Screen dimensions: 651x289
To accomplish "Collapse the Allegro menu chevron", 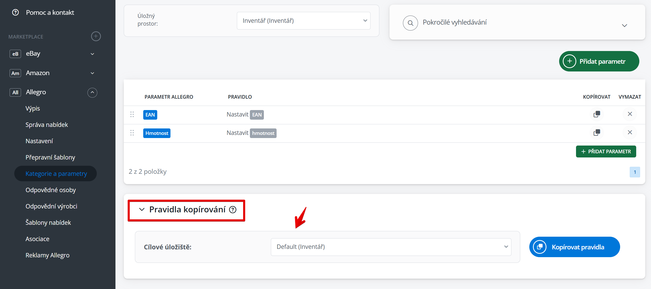I will pos(92,92).
